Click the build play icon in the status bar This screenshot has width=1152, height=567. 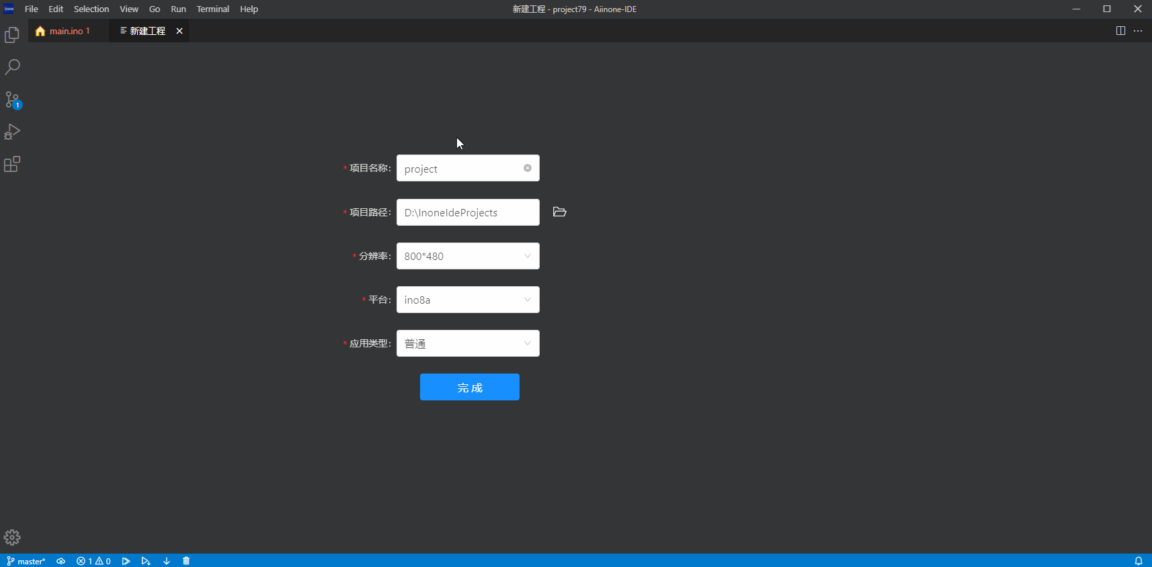pyautogui.click(x=126, y=561)
